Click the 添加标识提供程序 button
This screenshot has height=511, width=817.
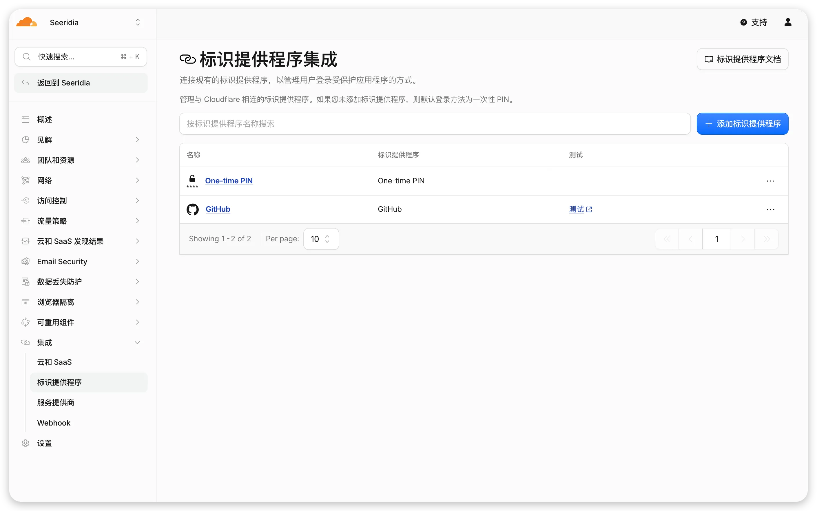742,124
